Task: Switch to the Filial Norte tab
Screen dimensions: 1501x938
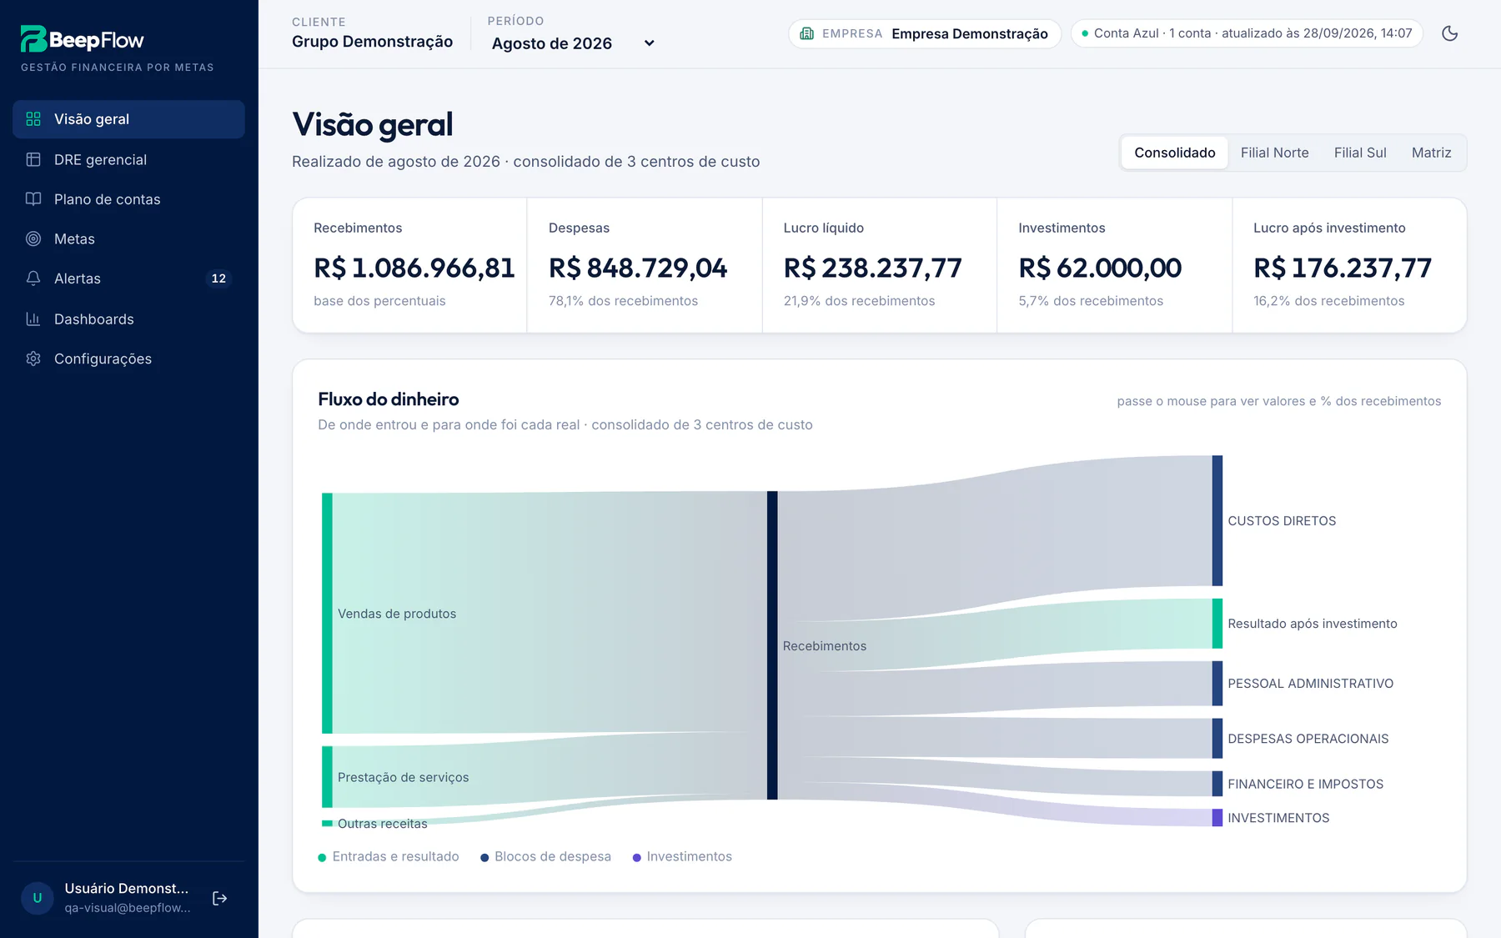Action: coord(1274,153)
